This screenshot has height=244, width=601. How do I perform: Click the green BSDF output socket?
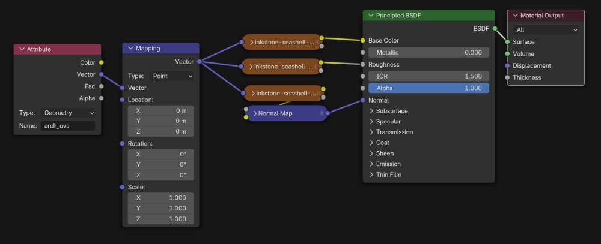pos(495,28)
